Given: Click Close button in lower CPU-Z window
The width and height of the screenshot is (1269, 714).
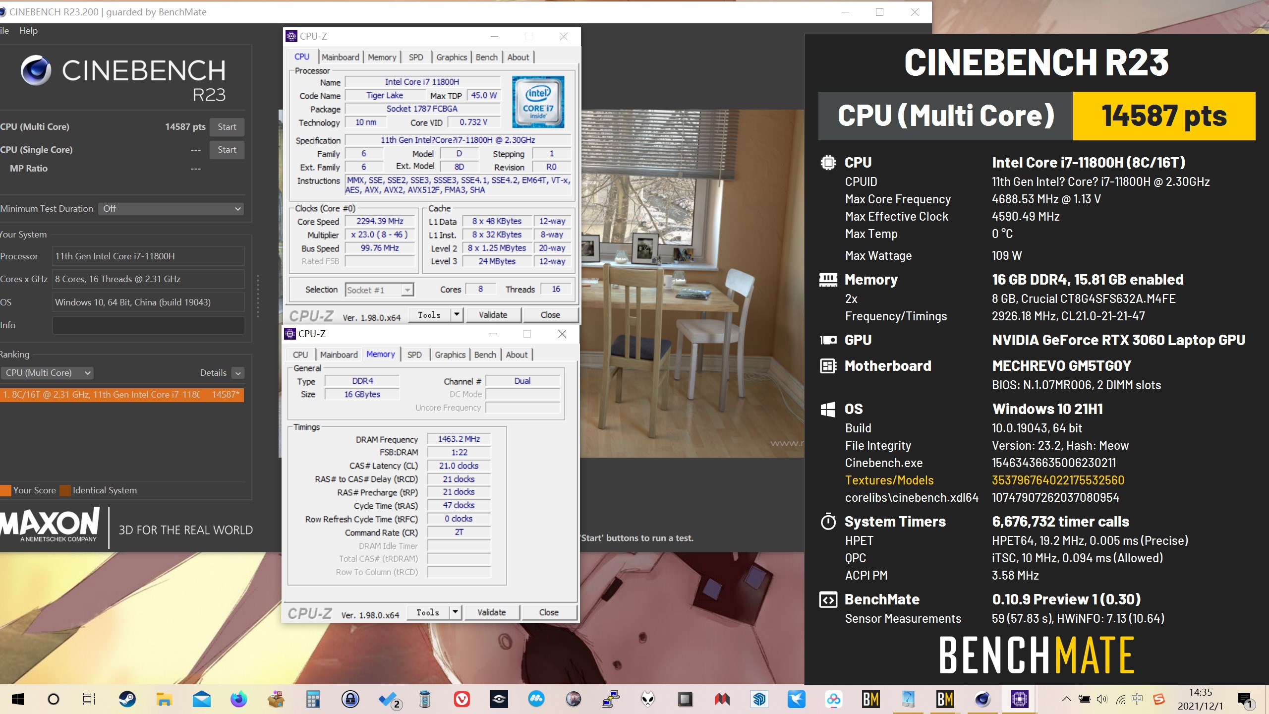Looking at the screenshot, I should pyautogui.click(x=549, y=612).
